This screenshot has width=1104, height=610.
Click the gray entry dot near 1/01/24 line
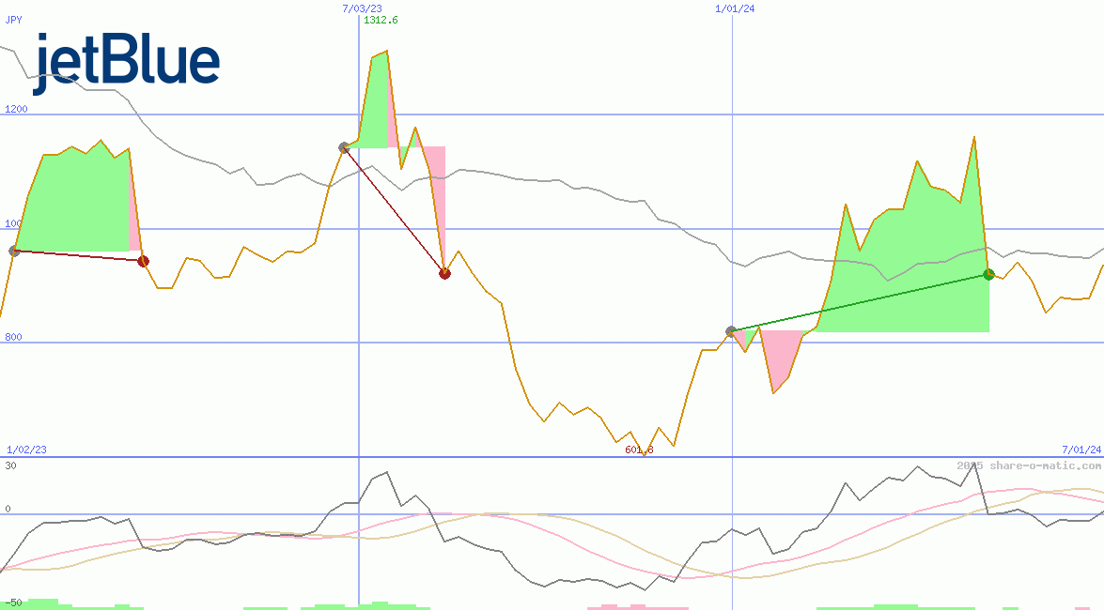731,331
